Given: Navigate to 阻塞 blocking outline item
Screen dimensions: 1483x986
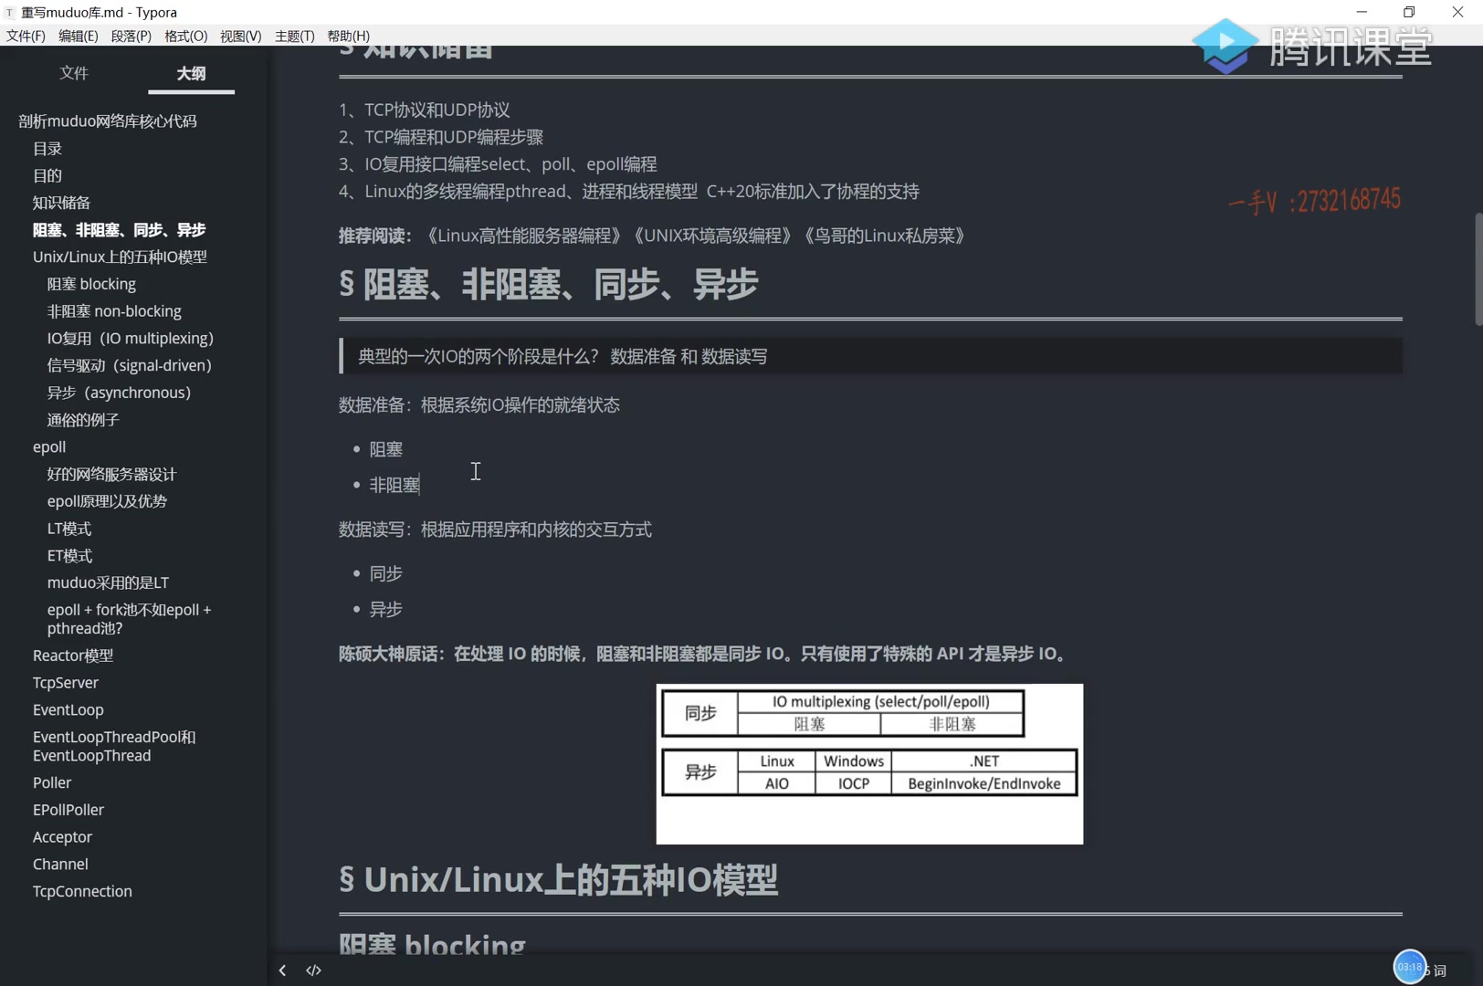Looking at the screenshot, I should [91, 284].
